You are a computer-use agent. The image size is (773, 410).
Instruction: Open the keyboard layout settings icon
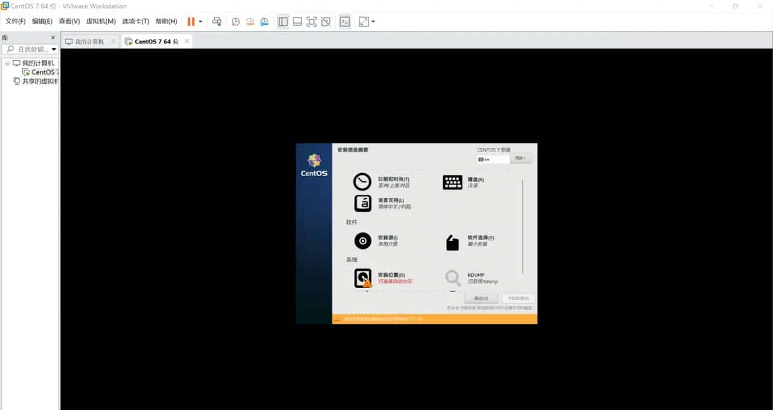pos(452,182)
